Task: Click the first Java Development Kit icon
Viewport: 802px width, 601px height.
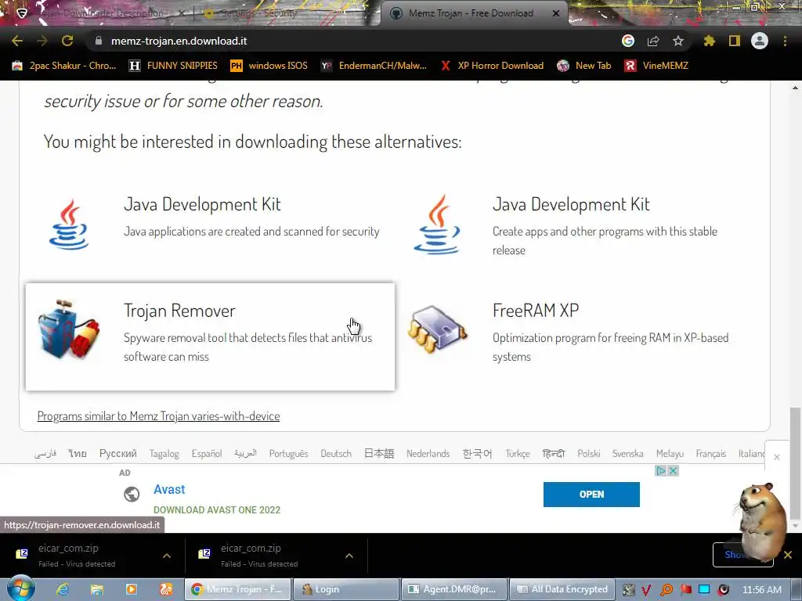Action: [69, 225]
